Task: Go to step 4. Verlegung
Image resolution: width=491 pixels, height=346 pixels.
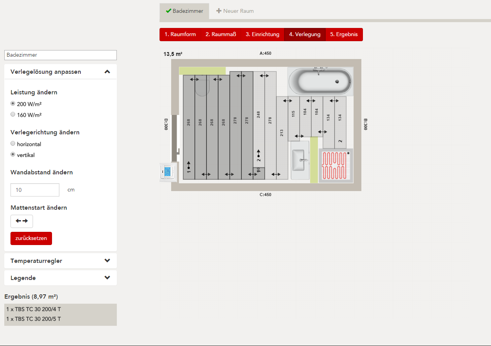Action: click(305, 34)
